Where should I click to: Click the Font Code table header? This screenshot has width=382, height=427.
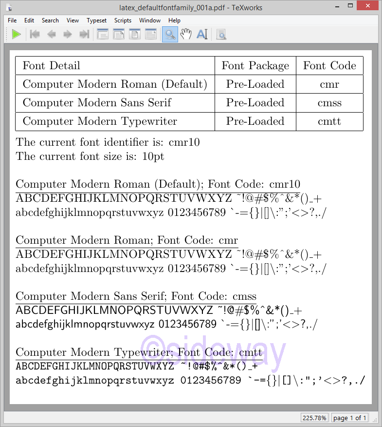[x=329, y=66]
